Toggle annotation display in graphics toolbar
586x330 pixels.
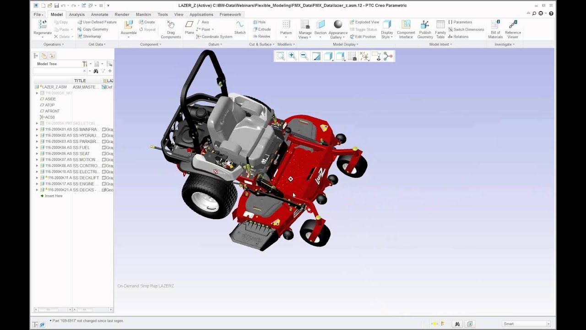[x=376, y=56]
